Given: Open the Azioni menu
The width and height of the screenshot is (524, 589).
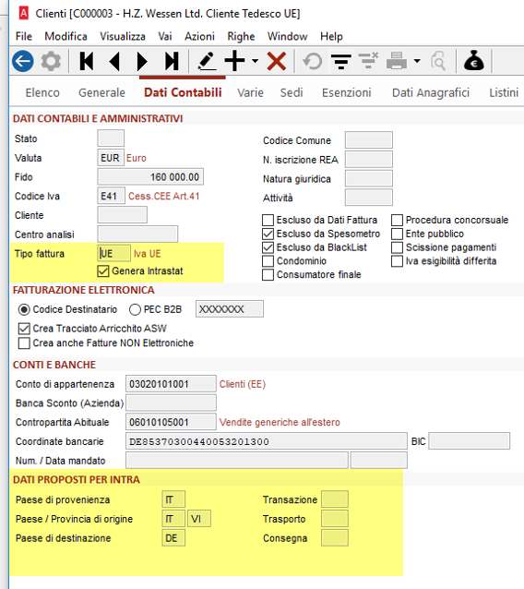Looking at the screenshot, I should point(199,36).
